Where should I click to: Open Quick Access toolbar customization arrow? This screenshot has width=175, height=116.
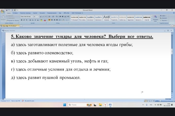tap(18, 10)
